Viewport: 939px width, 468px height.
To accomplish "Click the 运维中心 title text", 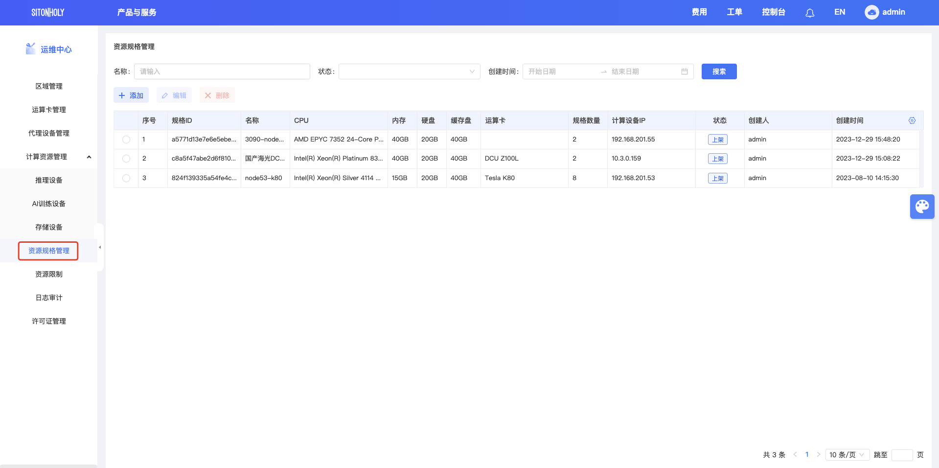I will coord(56,49).
